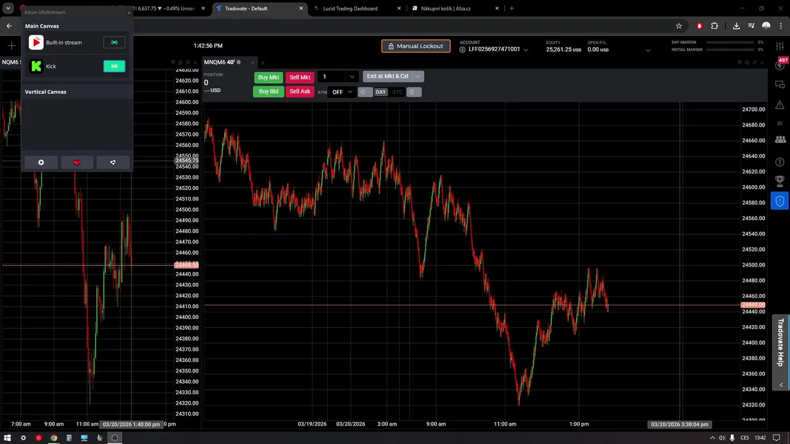The width and height of the screenshot is (790, 444).
Task: Bookmark page with the star icon
Action: click(679, 26)
